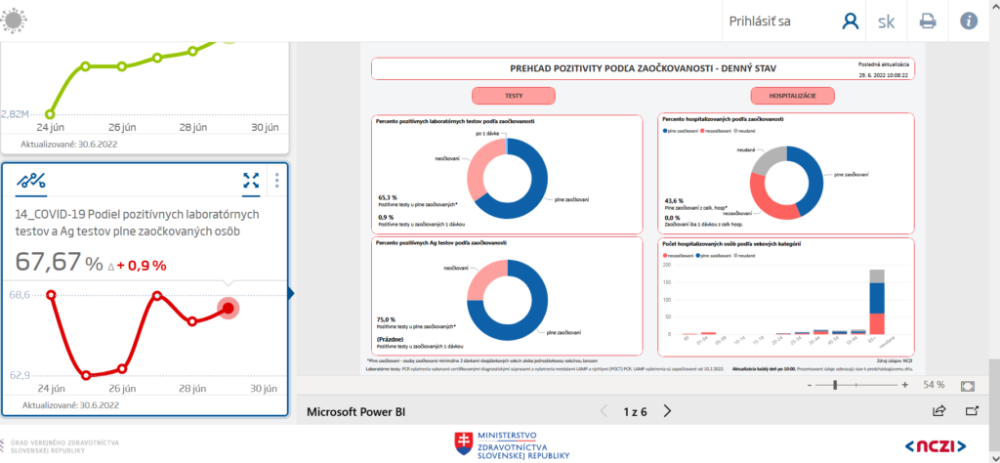Click the TESTY button in report
1000x463 pixels.
click(514, 96)
